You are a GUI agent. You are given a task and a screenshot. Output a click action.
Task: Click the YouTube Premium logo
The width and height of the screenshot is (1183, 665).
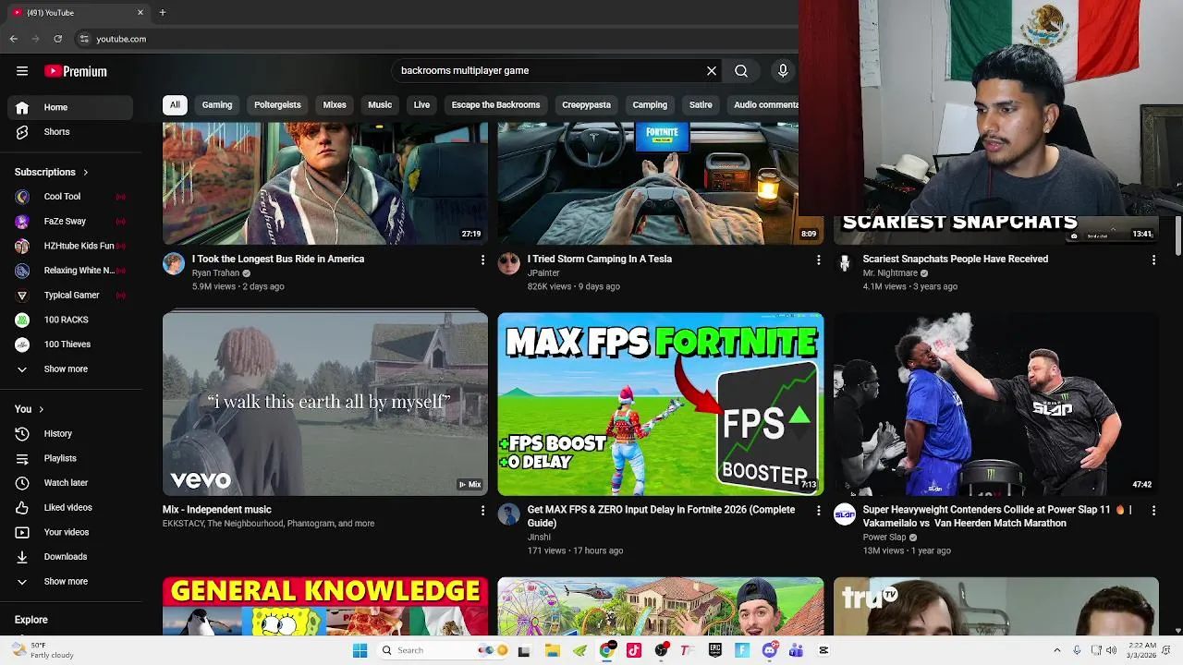[76, 71]
